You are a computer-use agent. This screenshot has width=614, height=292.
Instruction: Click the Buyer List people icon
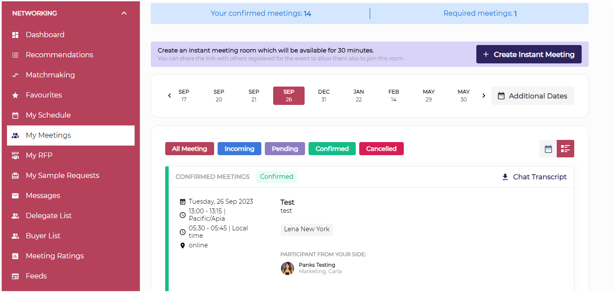point(15,236)
